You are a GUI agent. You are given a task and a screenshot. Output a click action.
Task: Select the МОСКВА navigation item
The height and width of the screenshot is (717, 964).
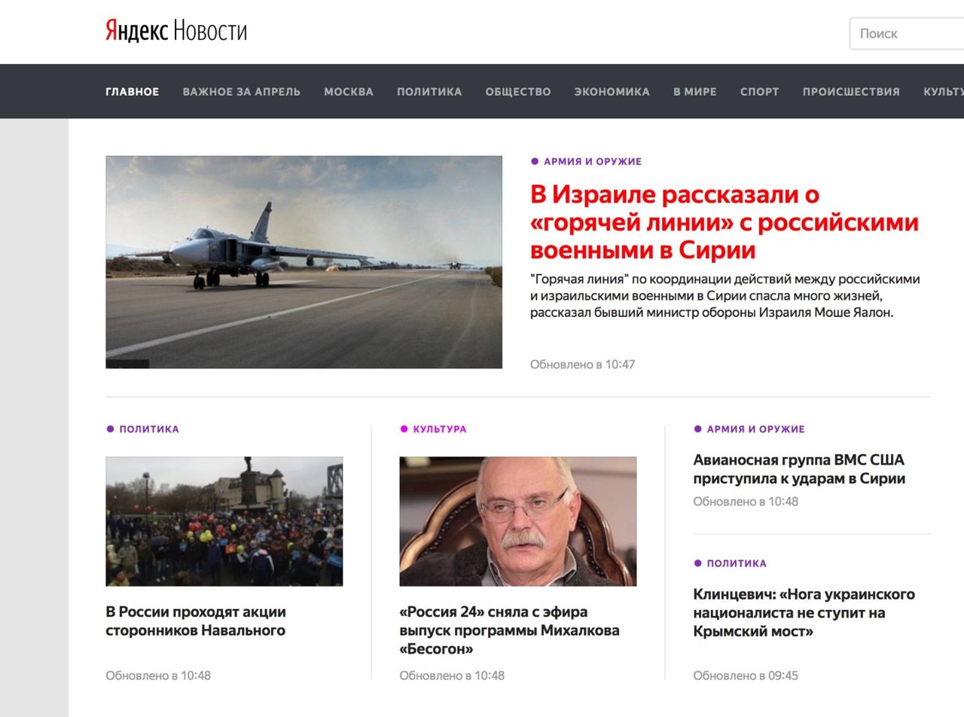(x=349, y=92)
